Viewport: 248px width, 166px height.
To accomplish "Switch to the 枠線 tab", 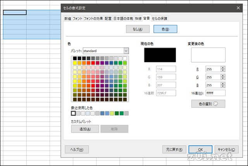I will [x=138, y=19].
